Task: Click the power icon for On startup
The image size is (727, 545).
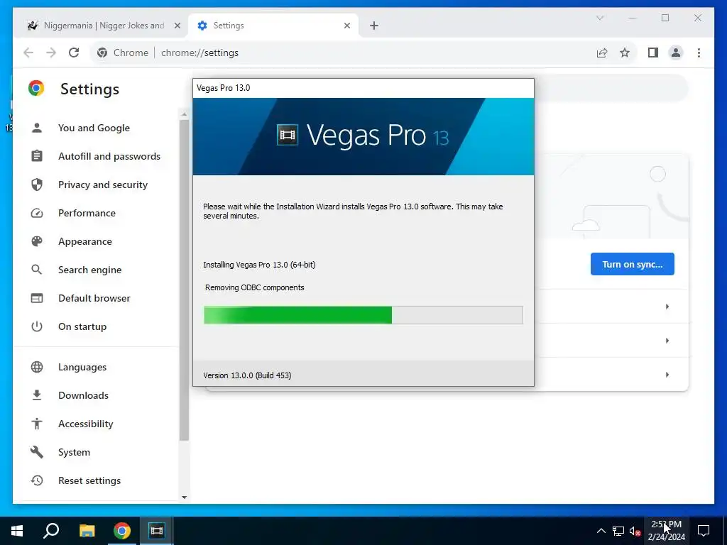Action: click(x=37, y=326)
